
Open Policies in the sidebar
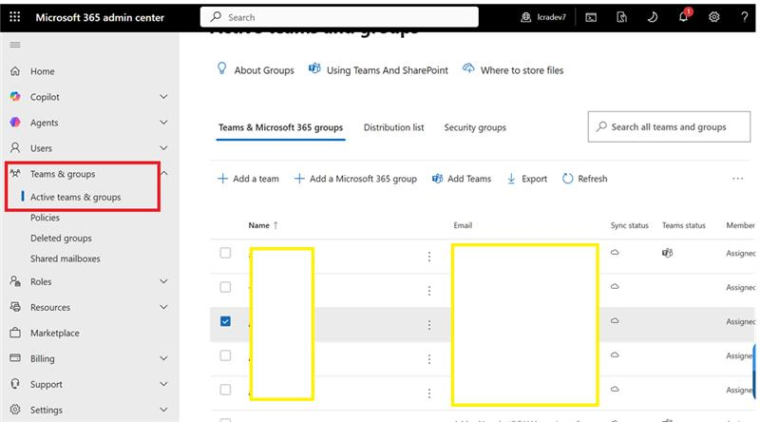tap(45, 218)
